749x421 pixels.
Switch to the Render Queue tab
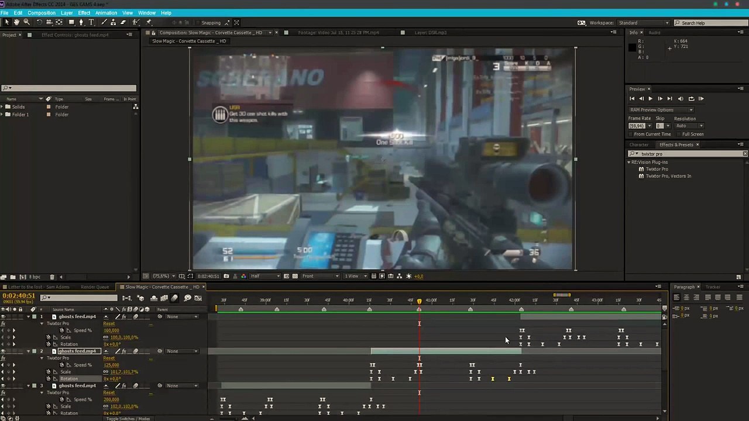(x=95, y=287)
